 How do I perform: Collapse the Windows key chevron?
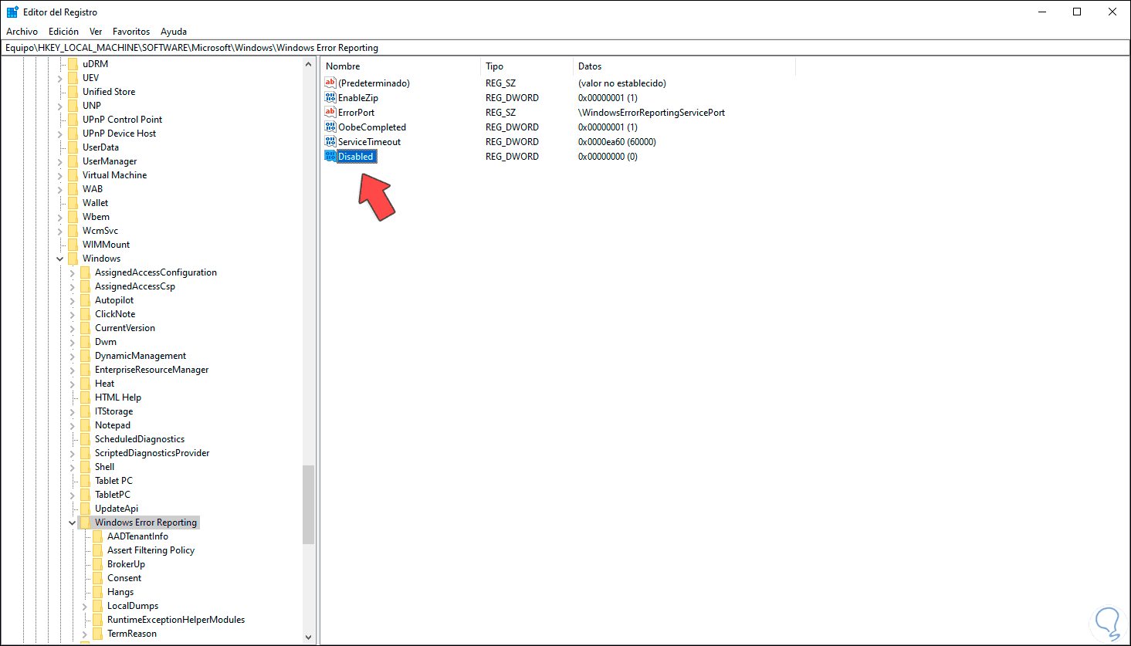[59, 258]
